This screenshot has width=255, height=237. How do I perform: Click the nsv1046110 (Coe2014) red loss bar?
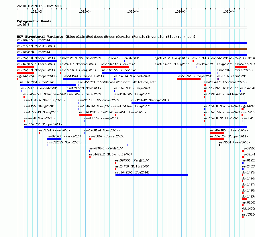coord(115,67)
